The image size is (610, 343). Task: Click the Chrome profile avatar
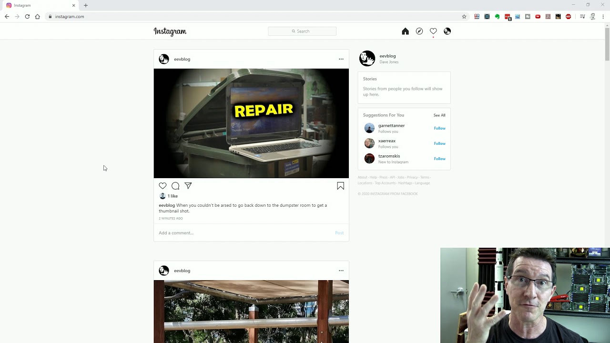593,16
